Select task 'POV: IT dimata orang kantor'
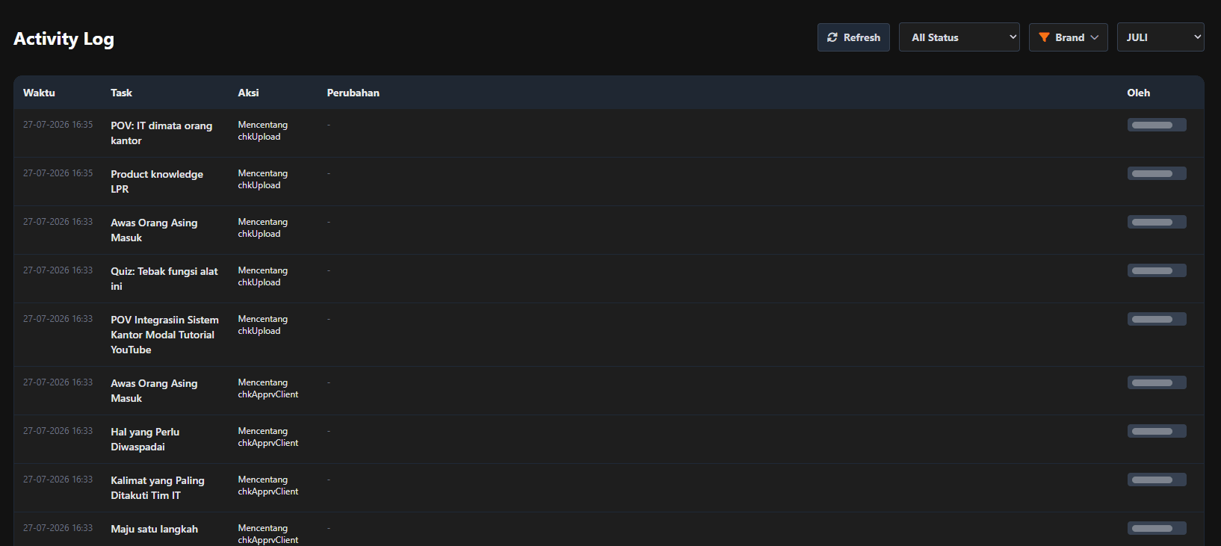The height and width of the screenshot is (546, 1221). [161, 133]
